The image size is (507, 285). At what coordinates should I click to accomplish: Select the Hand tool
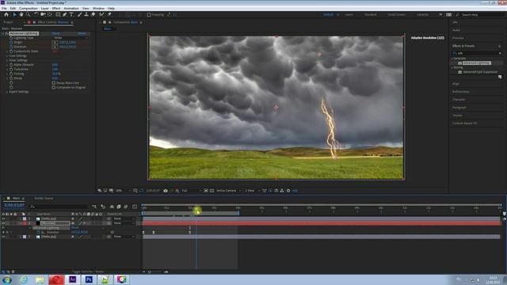click(21, 14)
